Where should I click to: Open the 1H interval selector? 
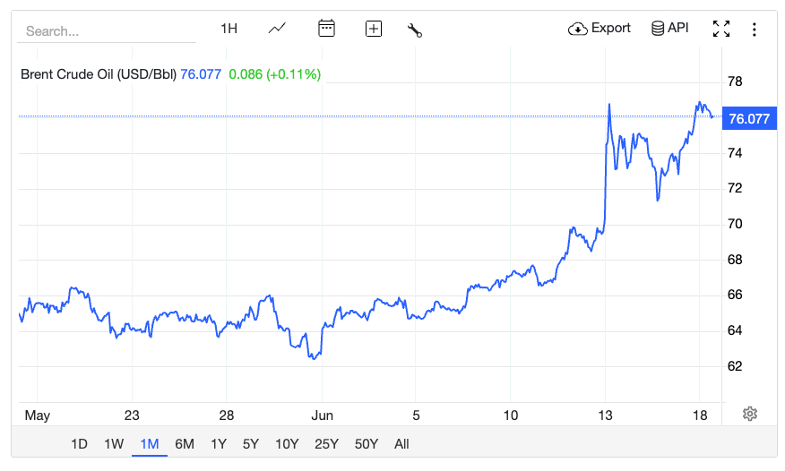click(229, 29)
